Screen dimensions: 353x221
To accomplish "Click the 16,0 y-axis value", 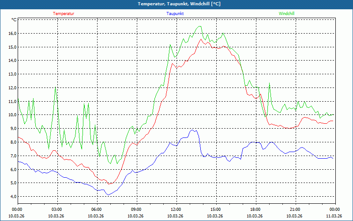I will coord(12,33).
